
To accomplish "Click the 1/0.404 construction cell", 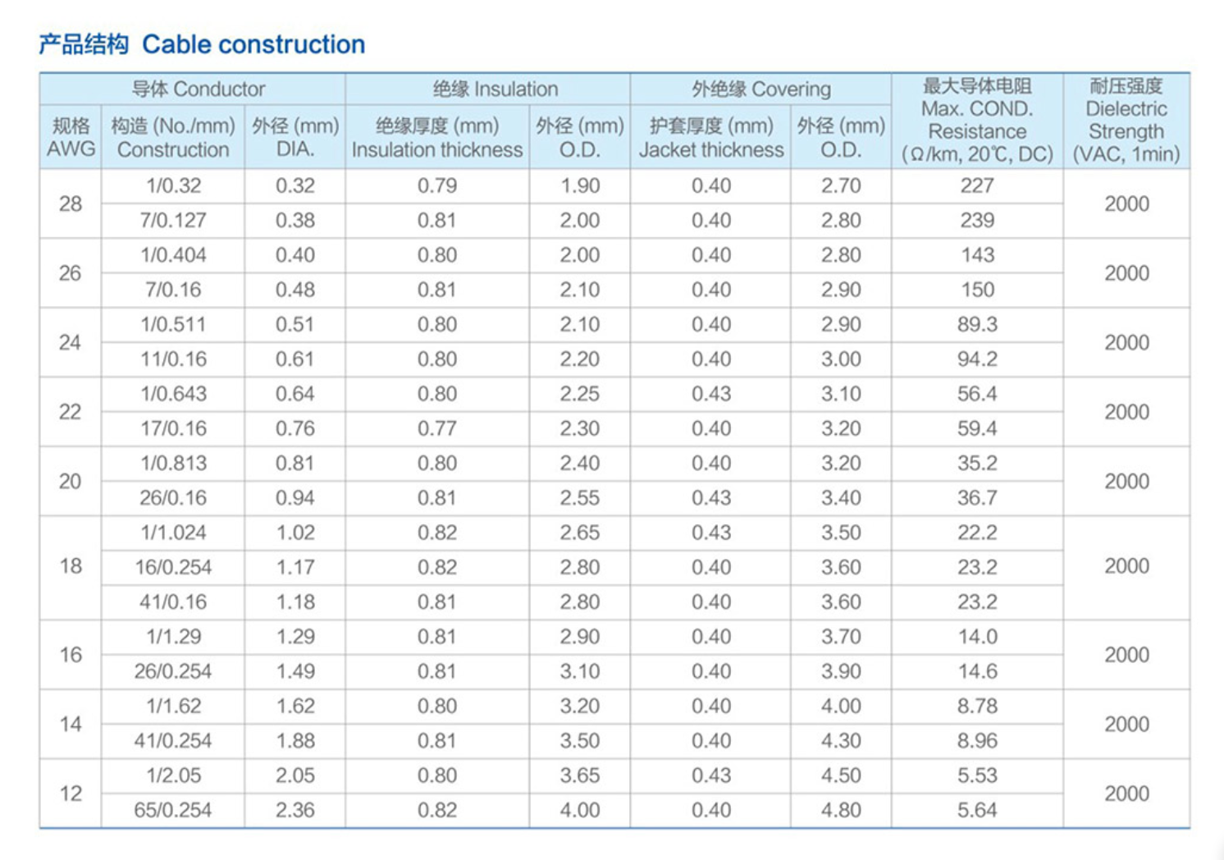I will coord(173,255).
